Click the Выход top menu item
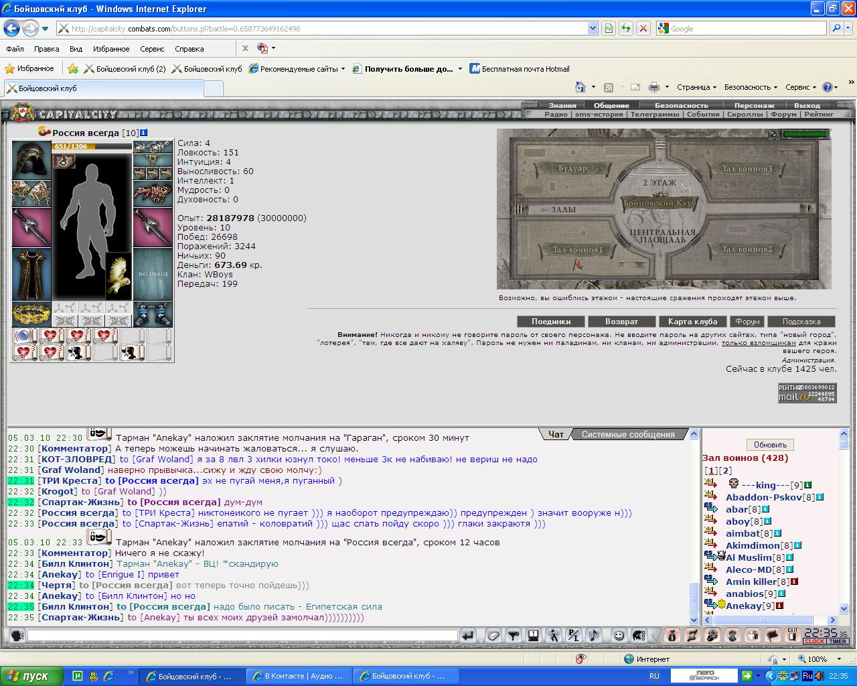Viewport: 857px width, 686px height. 807,105
